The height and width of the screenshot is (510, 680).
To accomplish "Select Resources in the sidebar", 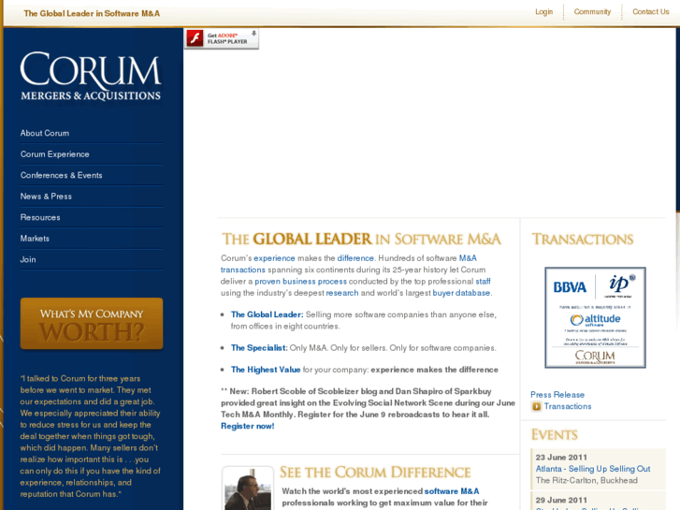I will (x=40, y=217).
